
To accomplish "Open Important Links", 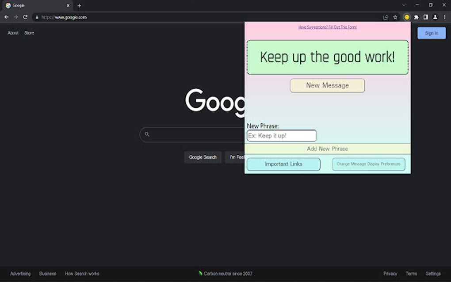I will [x=283, y=164].
